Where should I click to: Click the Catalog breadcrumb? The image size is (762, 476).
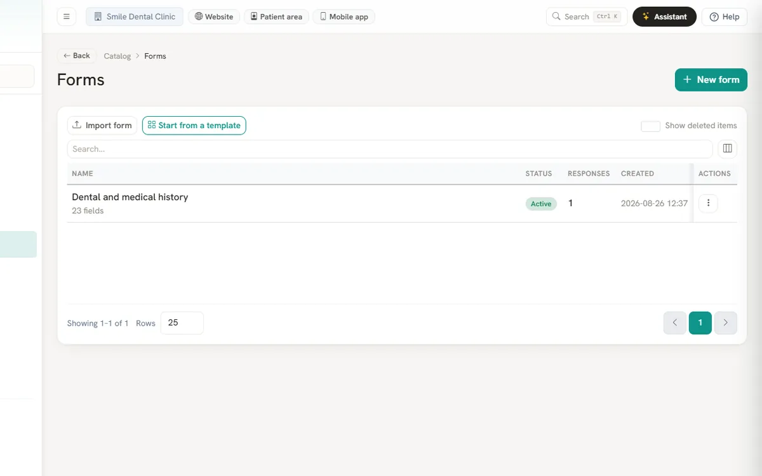coord(117,56)
